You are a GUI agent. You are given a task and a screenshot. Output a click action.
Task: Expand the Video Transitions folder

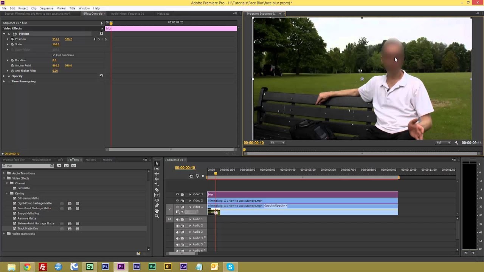pyautogui.click(x=4, y=234)
